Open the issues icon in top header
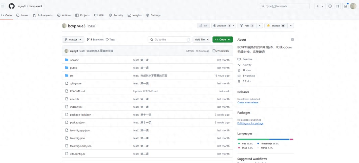The width and height of the screenshot is (359, 163). (x=330, y=6)
